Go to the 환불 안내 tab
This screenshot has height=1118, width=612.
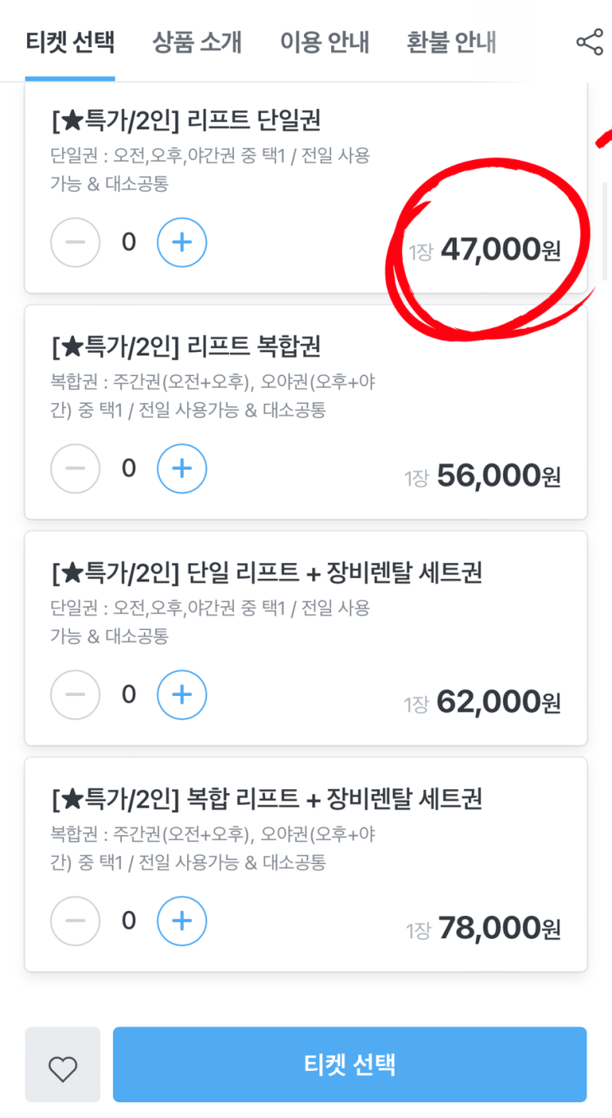(451, 42)
